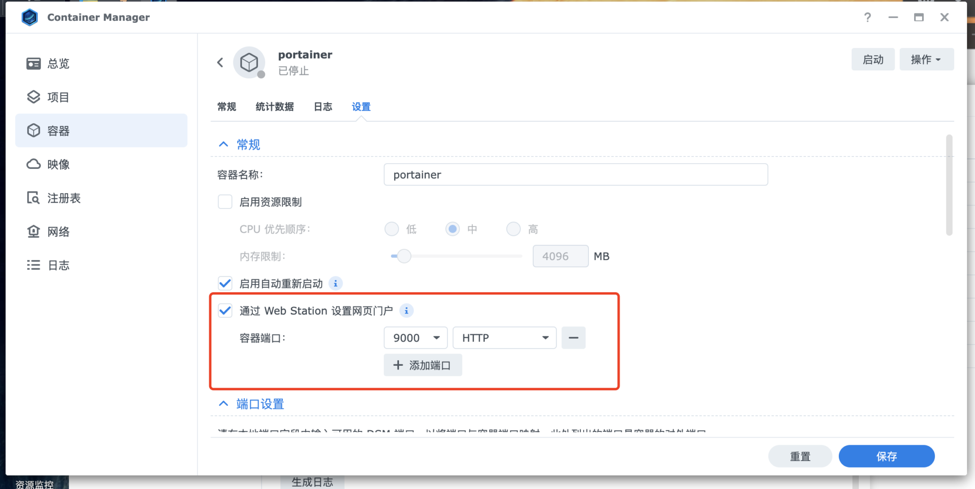Open the 日志 (Logs) sidebar entry

(58, 265)
